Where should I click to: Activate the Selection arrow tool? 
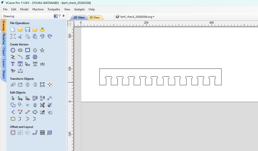13,98
